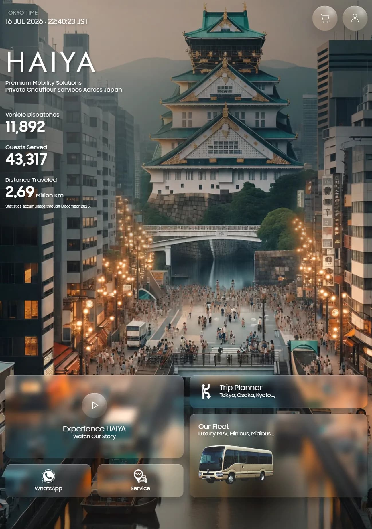Viewport: 372px width, 529px height.
Task: Click the "Distance Traveled" label
Action: click(x=31, y=180)
